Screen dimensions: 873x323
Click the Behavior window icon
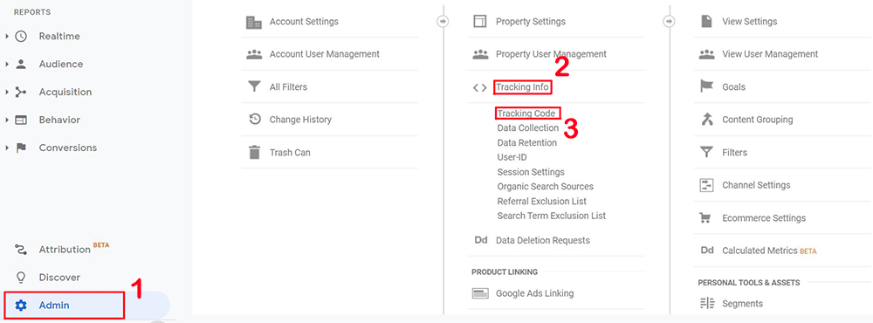[x=21, y=120]
